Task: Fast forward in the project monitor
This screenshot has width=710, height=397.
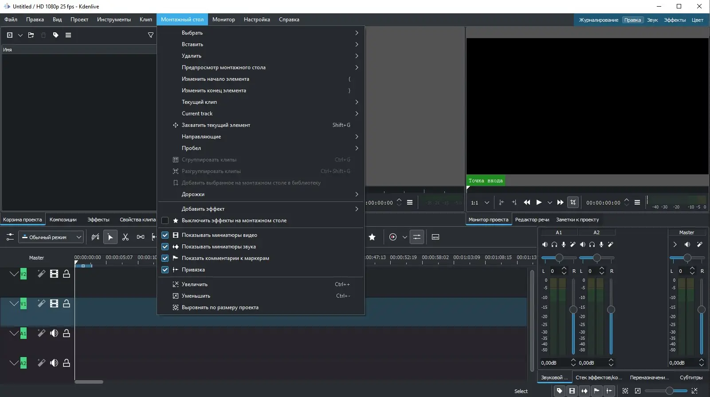Action: coord(561,202)
